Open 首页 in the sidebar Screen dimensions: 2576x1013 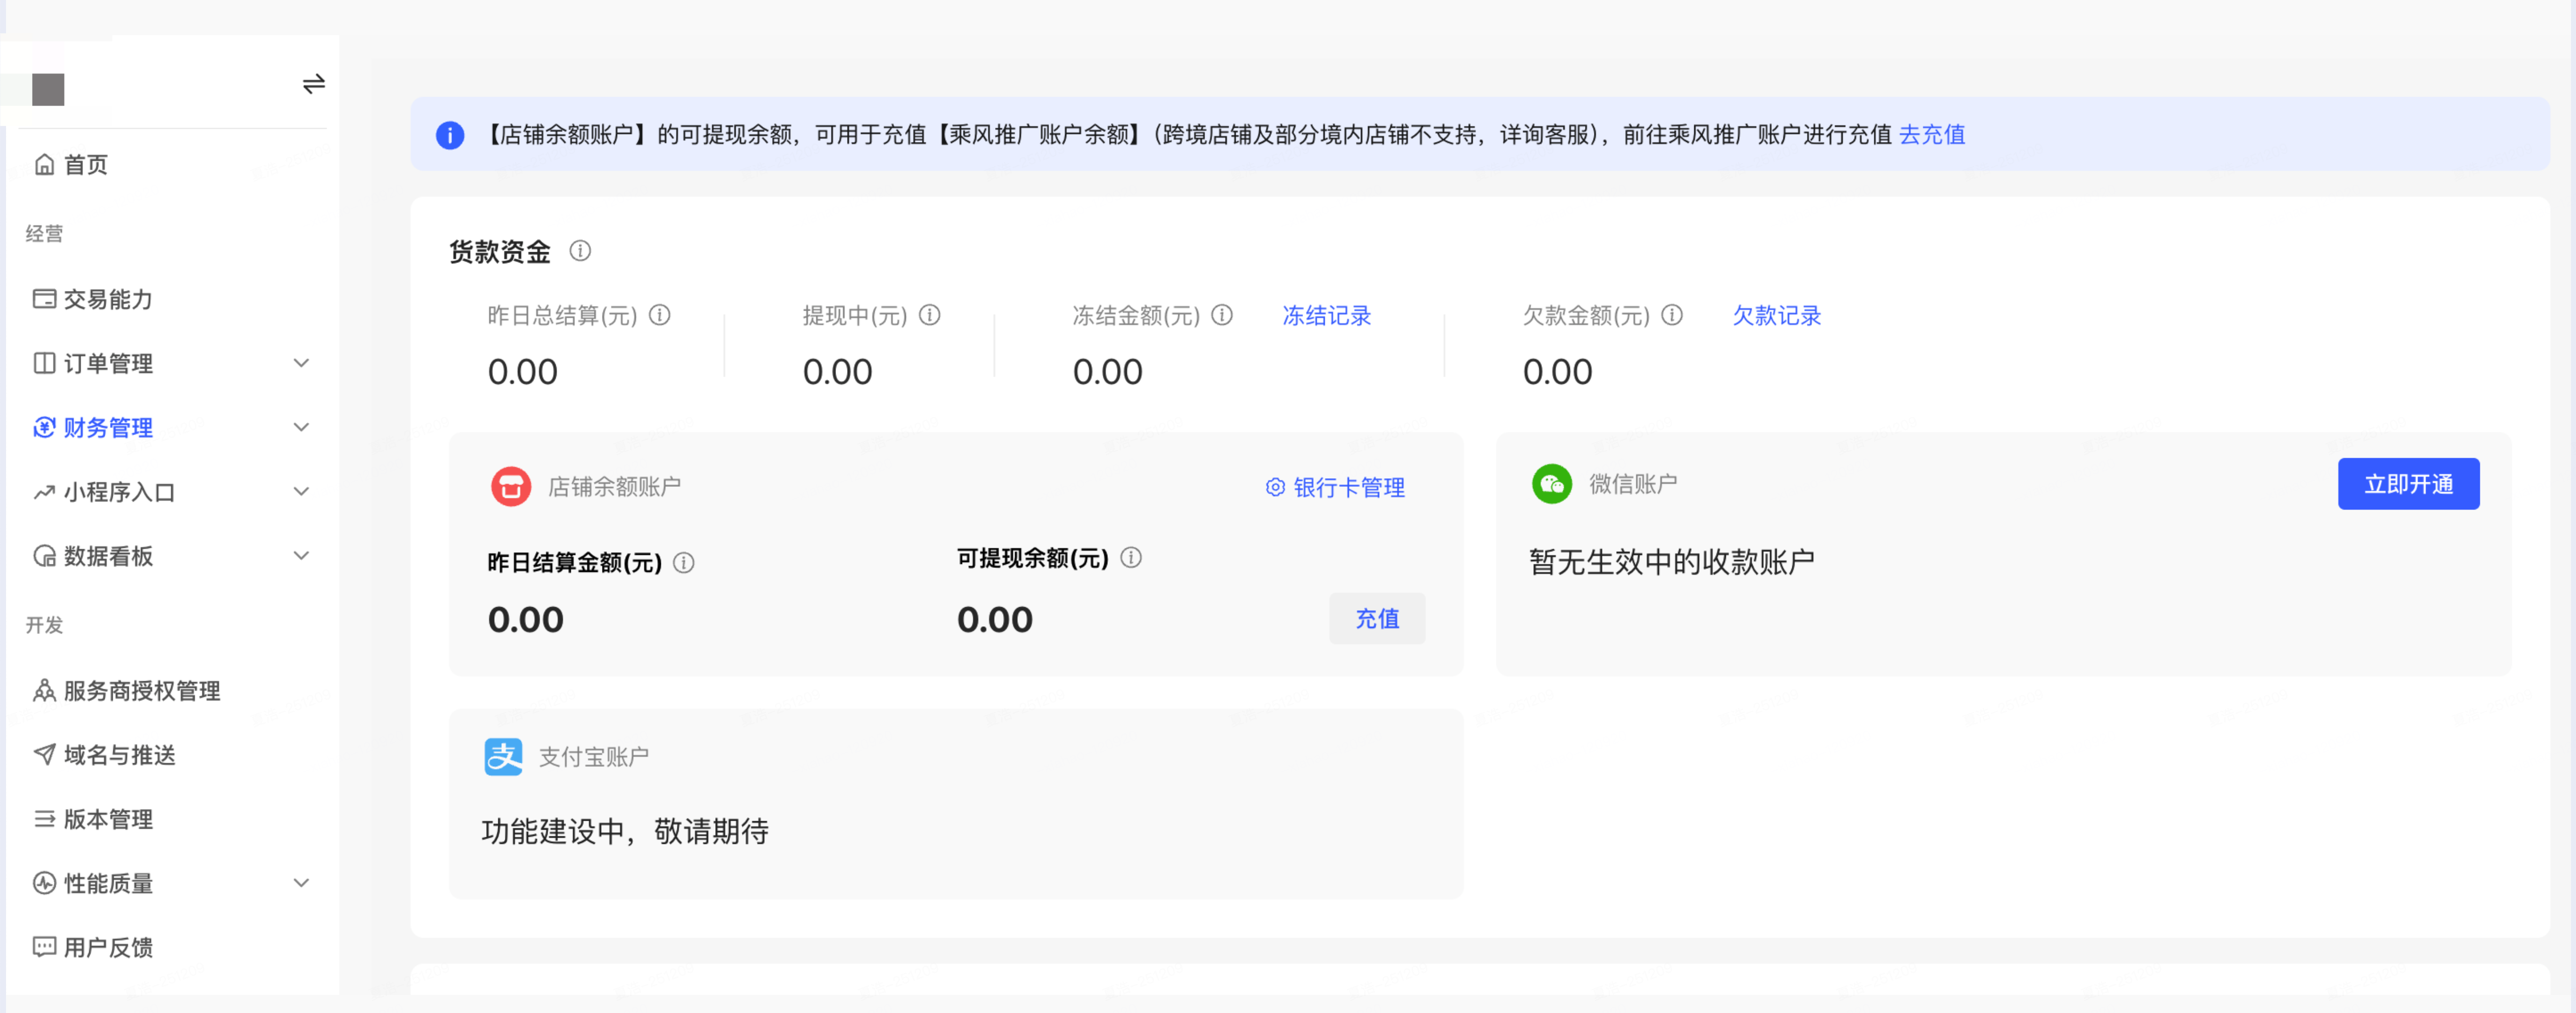click(85, 165)
